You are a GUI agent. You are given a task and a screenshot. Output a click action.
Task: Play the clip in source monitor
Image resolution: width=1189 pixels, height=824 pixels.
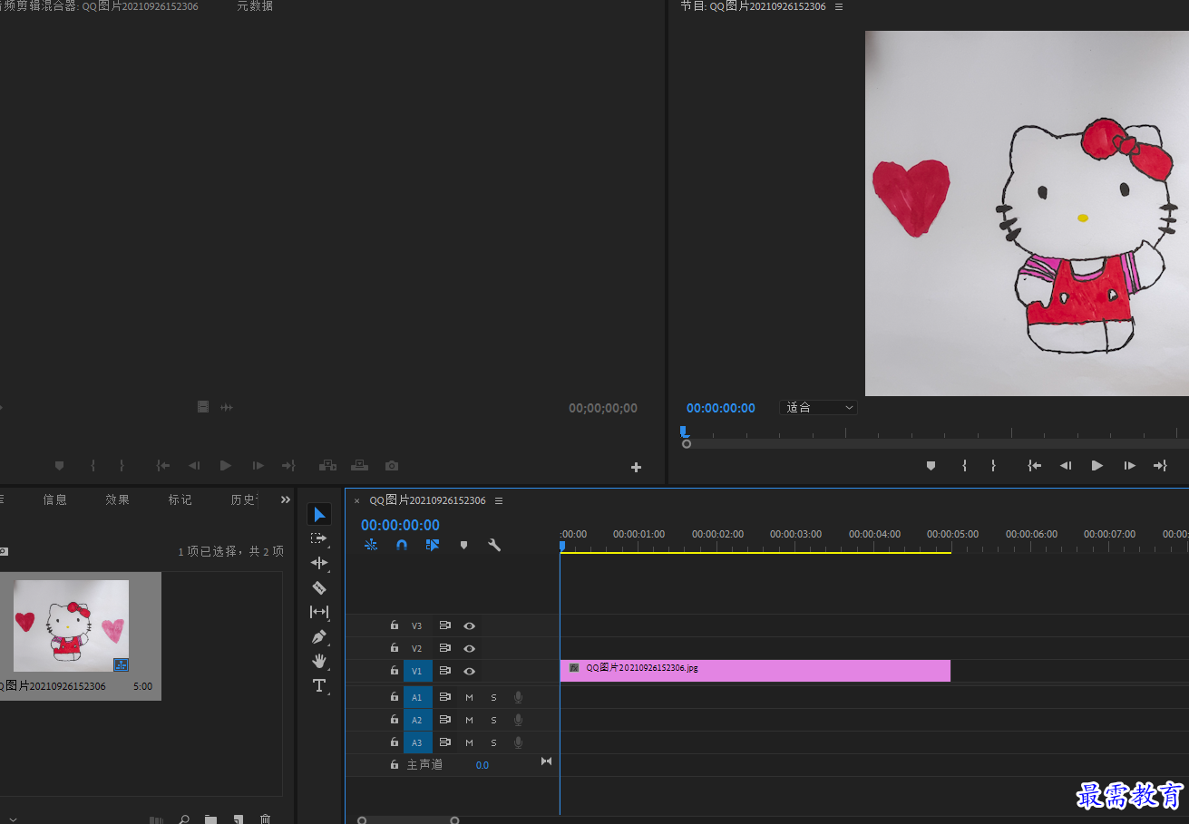point(226,466)
